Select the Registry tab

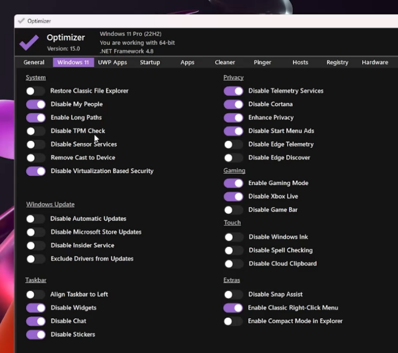337,63
